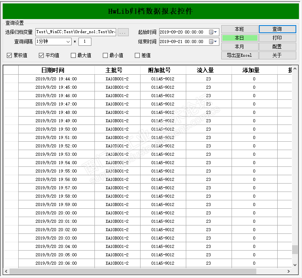The width and height of the screenshot is (302, 278).
Task: Click the 主批号 column header
Action: (117, 70)
